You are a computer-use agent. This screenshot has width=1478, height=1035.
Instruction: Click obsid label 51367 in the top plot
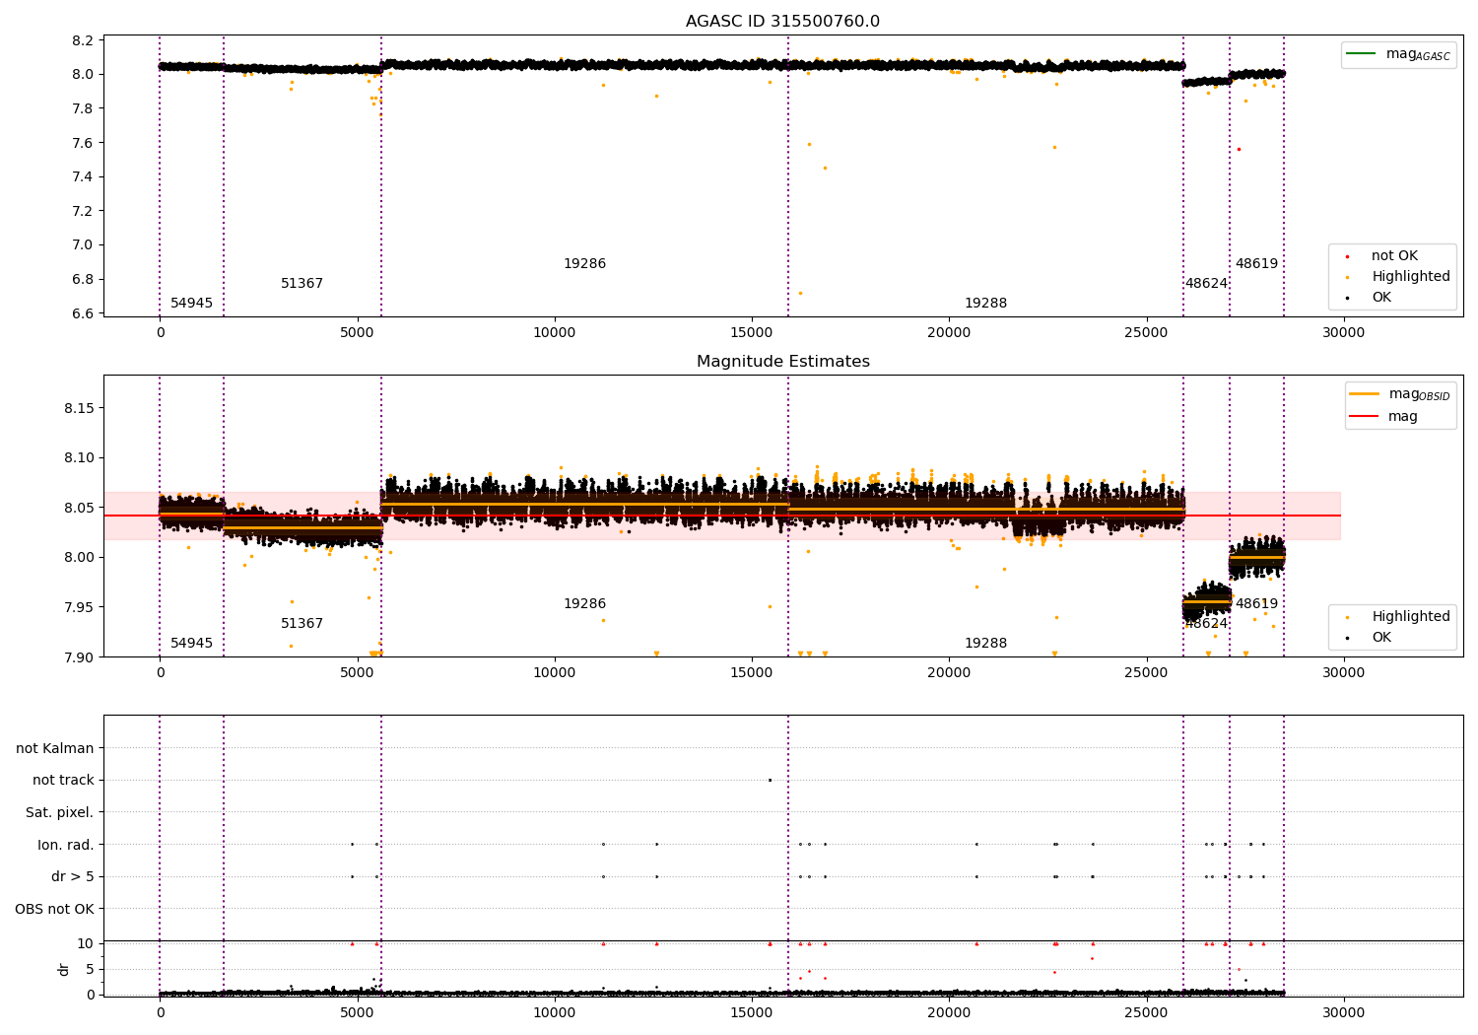(x=302, y=284)
